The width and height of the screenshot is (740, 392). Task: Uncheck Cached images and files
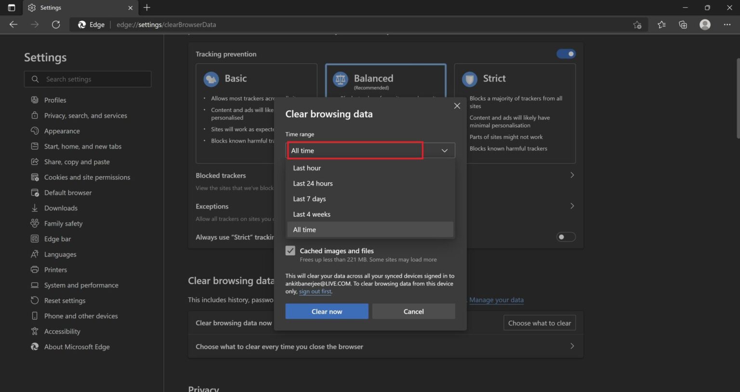[290, 250]
